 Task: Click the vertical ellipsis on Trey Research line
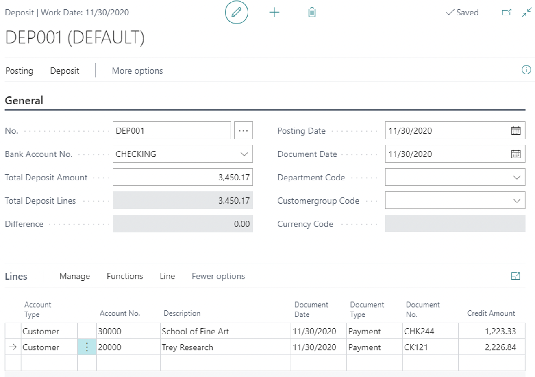(x=87, y=347)
